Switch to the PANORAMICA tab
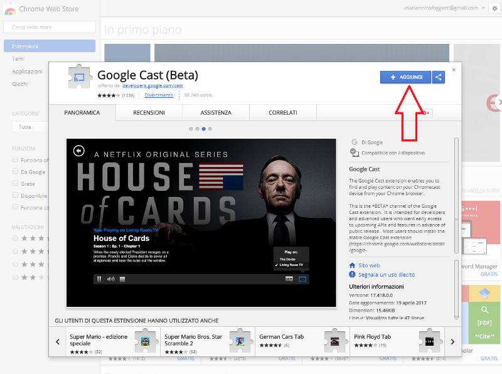The width and height of the screenshot is (502, 374). click(82, 113)
